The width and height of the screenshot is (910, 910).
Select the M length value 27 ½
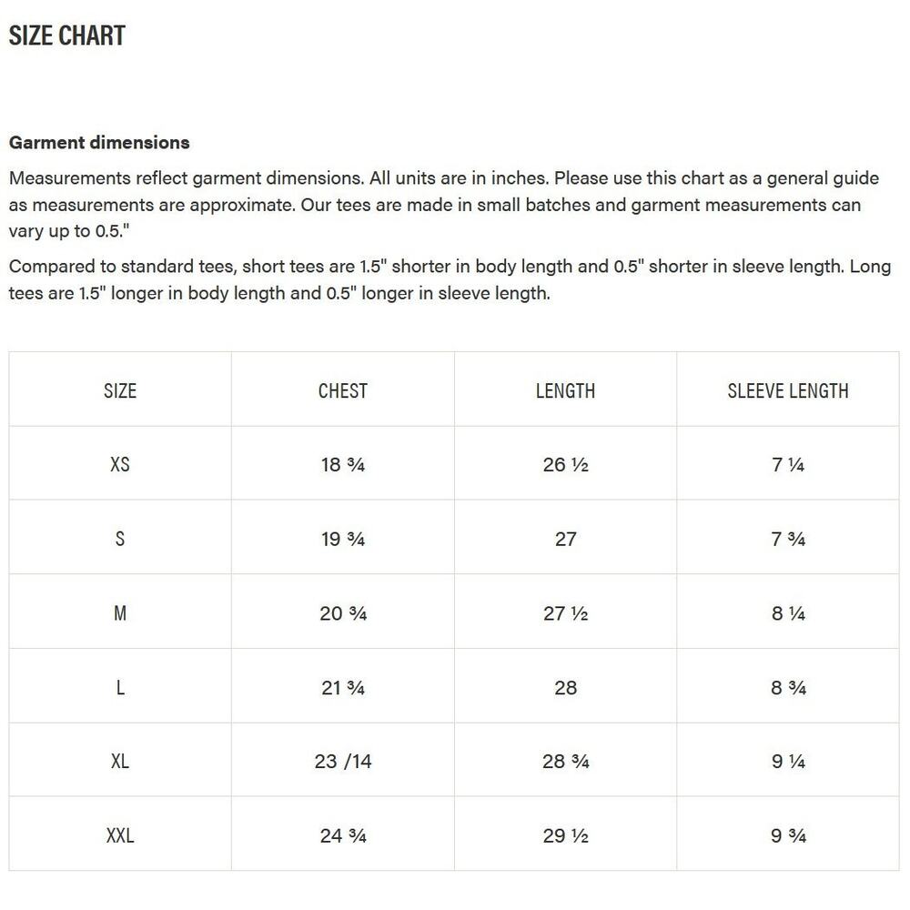[x=565, y=613]
